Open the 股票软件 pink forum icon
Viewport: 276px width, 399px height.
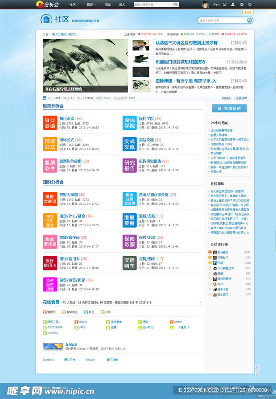pos(50,166)
